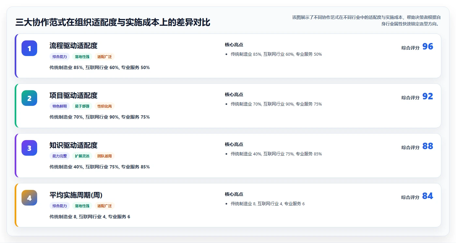Click the number 4 rank badge
This screenshot has width=456, height=243.
(x=29, y=198)
